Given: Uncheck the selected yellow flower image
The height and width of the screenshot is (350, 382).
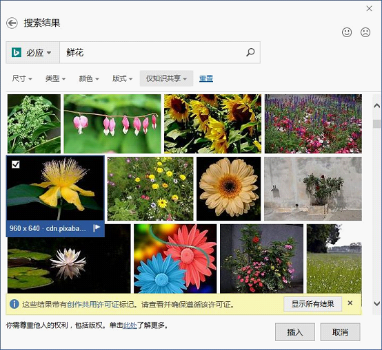Looking at the screenshot, I should pyautogui.click(x=16, y=164).
